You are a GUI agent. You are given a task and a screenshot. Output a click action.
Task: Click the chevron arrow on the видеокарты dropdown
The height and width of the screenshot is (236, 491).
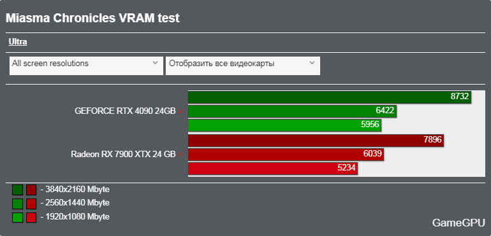click(312, 63)
